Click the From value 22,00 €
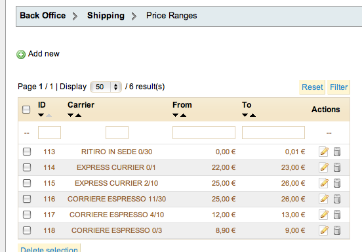Image resolution: width=362 pixels, height=252 pixels. 224,167
